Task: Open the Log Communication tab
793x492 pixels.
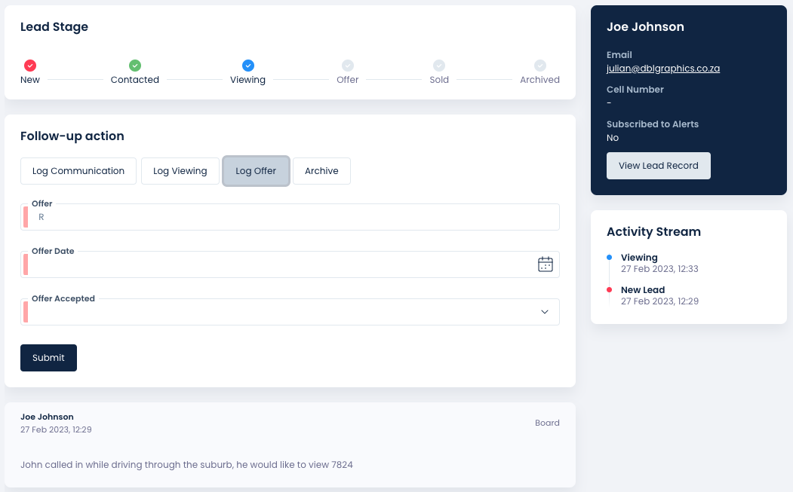Action: point(78,171)
